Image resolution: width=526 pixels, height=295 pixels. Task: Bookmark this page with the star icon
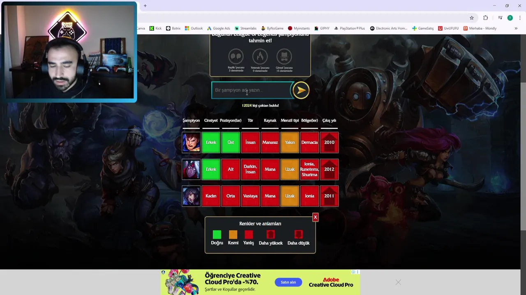pyautogui.click(x=472, y=18)
